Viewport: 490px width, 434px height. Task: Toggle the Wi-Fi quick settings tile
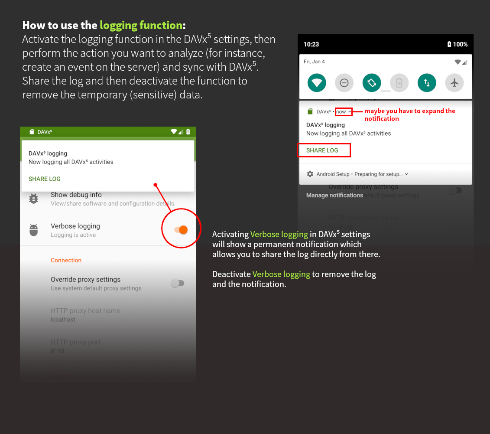pyautogui.click(x=317, y=83)
